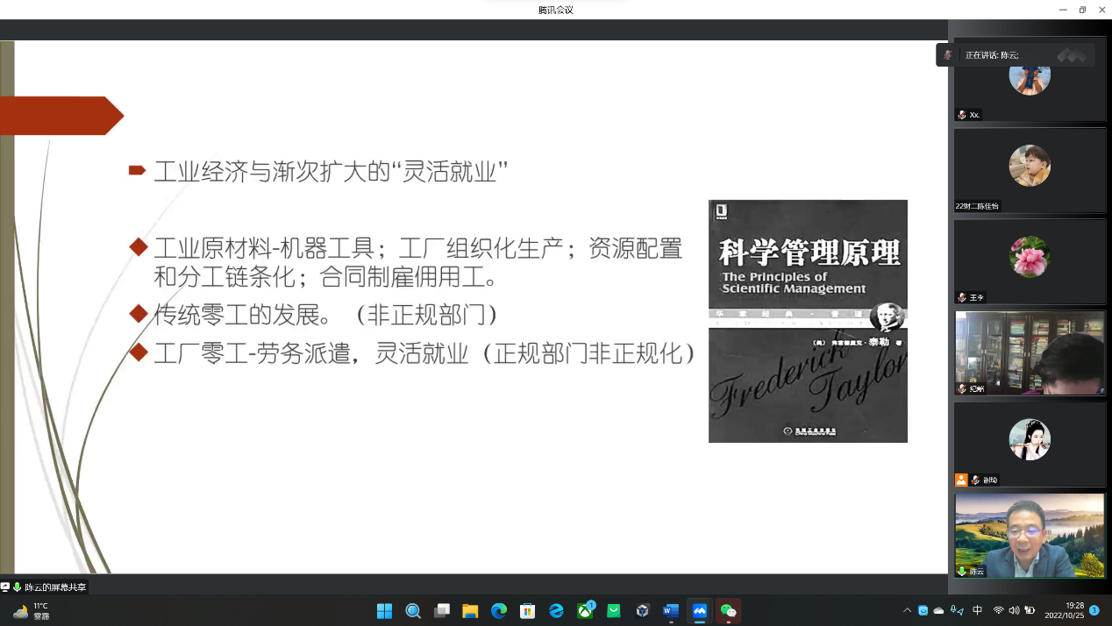1112x626 pixels.
Task: Click the Tencent Meeting taskbar icon
Action: click(x=700, y=611)
